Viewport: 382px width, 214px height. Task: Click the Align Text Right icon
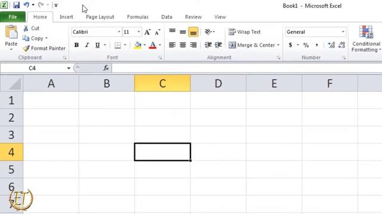point(193,45)
